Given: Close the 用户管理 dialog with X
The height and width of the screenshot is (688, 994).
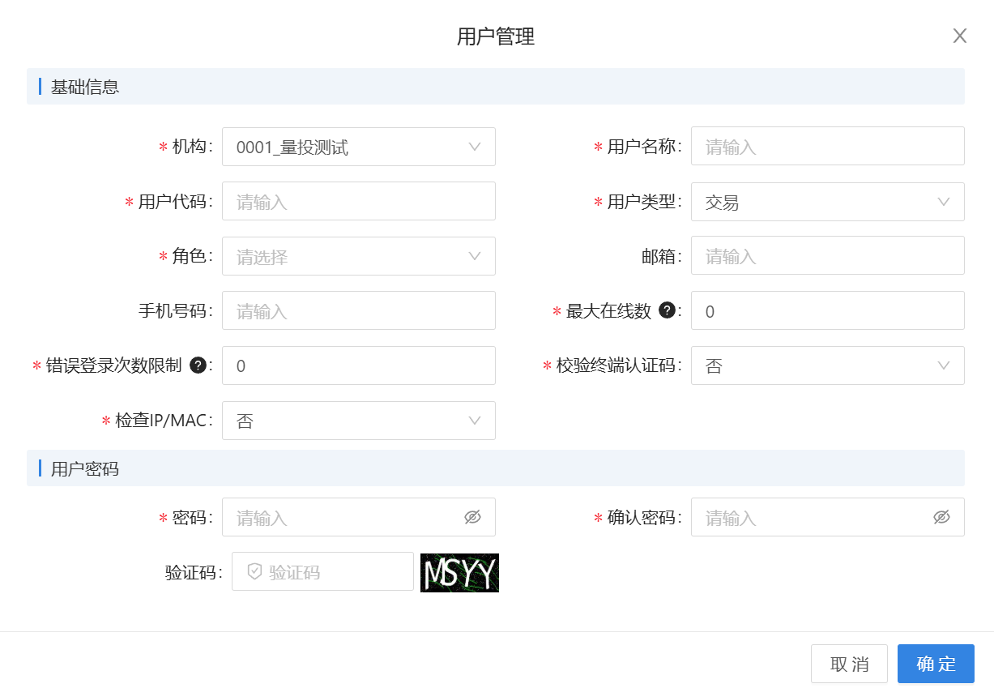Looking at the screenshot, I should 960,36.
